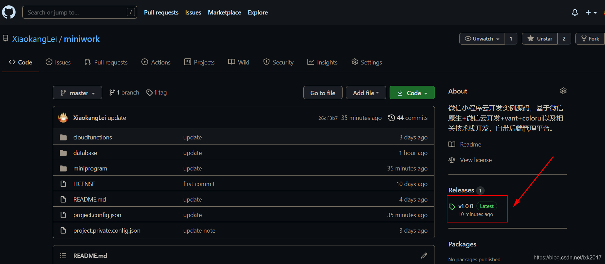The height and width of the screenshot is (264, 605).
Task: Click the tag icon beside v1.0.0
Action: tap(452, 207)
